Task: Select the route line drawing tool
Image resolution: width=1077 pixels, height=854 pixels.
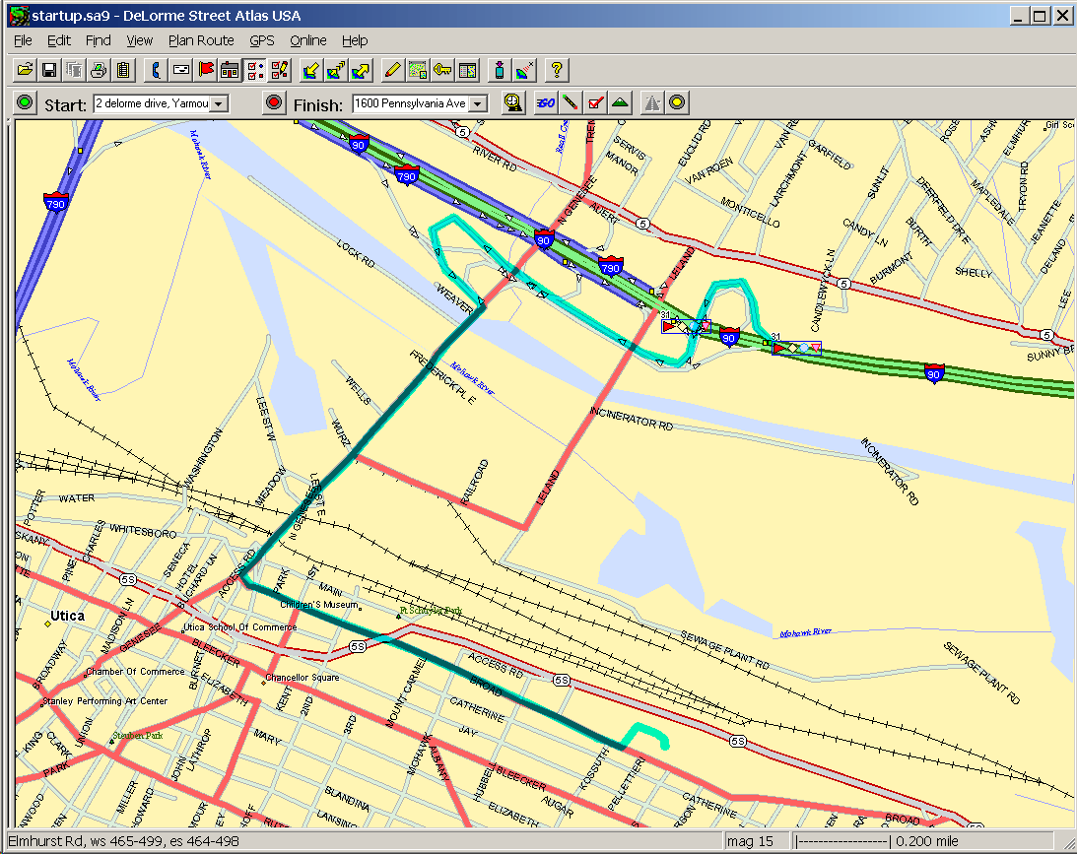Action: [571, 103]
